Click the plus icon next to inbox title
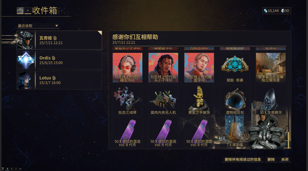 coord(28,10)
